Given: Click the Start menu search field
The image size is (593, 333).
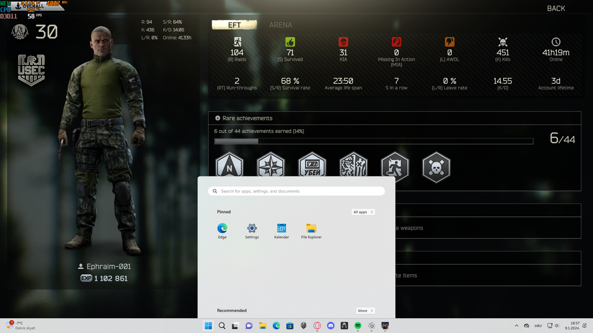Looking at the screenshot, I should pos(296,191).
